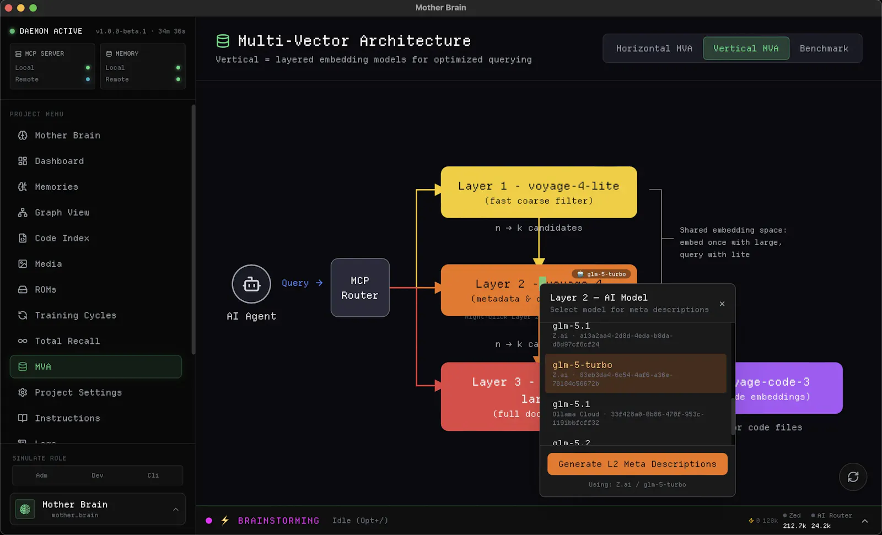Select the Dev simulate role
This screenshot has height=535, width=882.
(98, 475)
